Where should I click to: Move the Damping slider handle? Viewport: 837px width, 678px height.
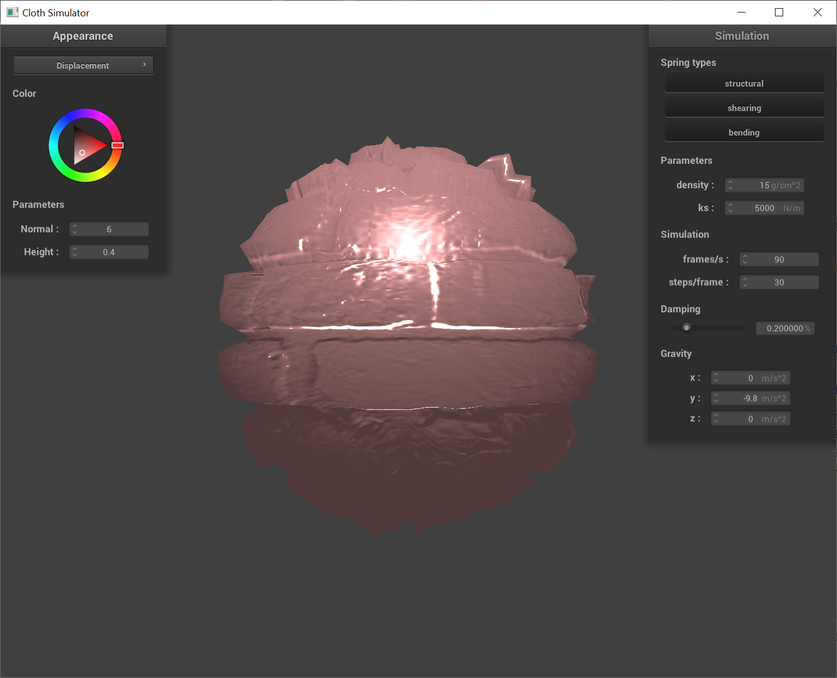click(x=687, y=328)
